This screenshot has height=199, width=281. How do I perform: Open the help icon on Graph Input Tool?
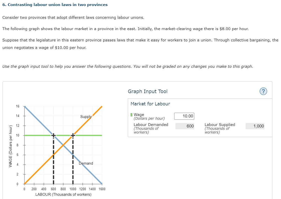click(x=263, y=91)
